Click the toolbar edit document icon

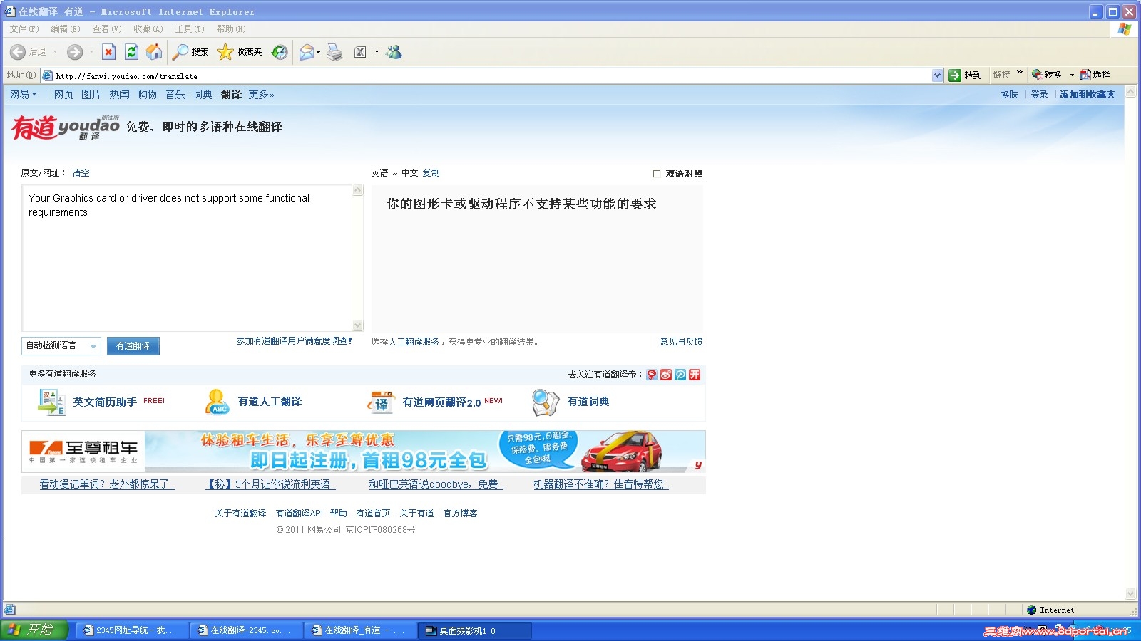click(360, 52)
